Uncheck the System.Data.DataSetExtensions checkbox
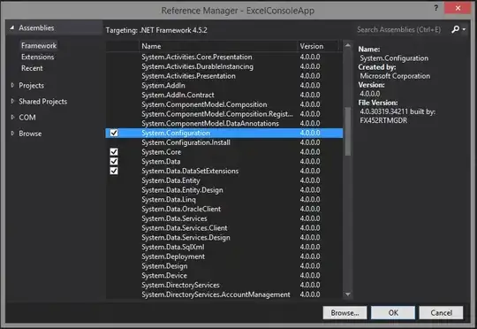477x329 pixels. click(114, 171)
